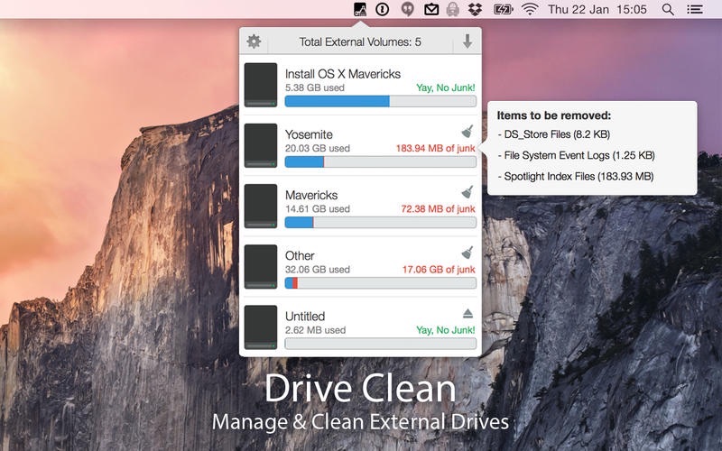This screenshot has height=451, width=722.
Task: Click '14.61 GB used' text
Action: coord(318,209)
